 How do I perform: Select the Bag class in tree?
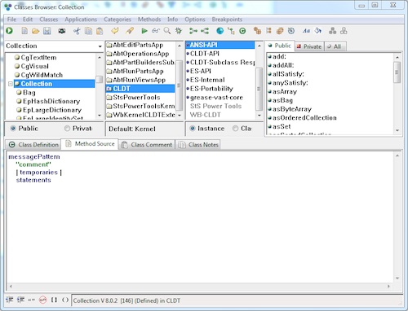[29, 93]
